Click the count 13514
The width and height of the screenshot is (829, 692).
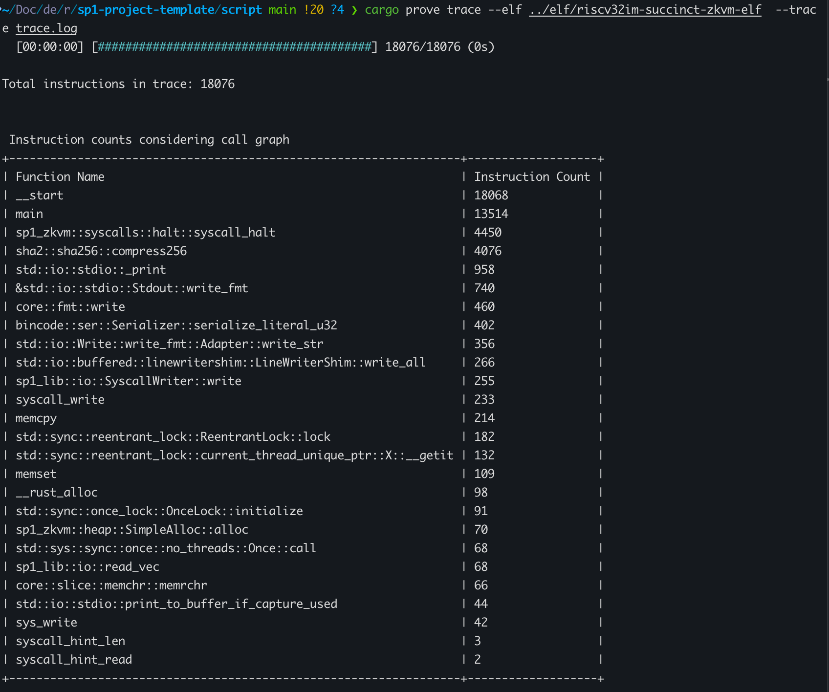click(x=491, y=214)
